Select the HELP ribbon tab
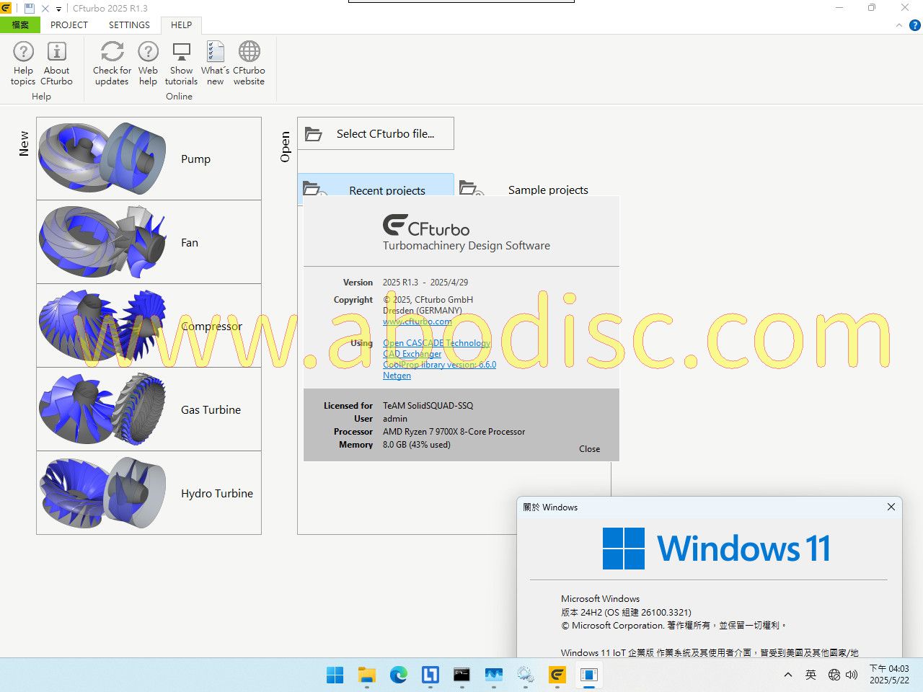 (181, 25)
